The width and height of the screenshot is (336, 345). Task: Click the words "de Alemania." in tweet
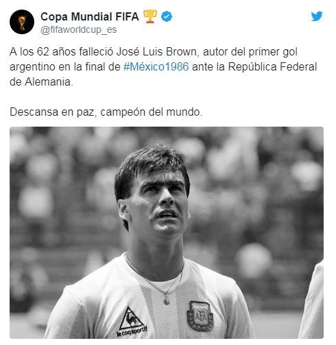[41, 82]
